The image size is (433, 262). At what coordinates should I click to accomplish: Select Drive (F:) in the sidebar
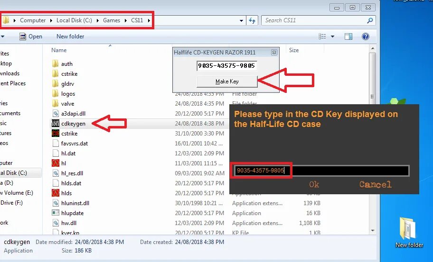point(11,203)
